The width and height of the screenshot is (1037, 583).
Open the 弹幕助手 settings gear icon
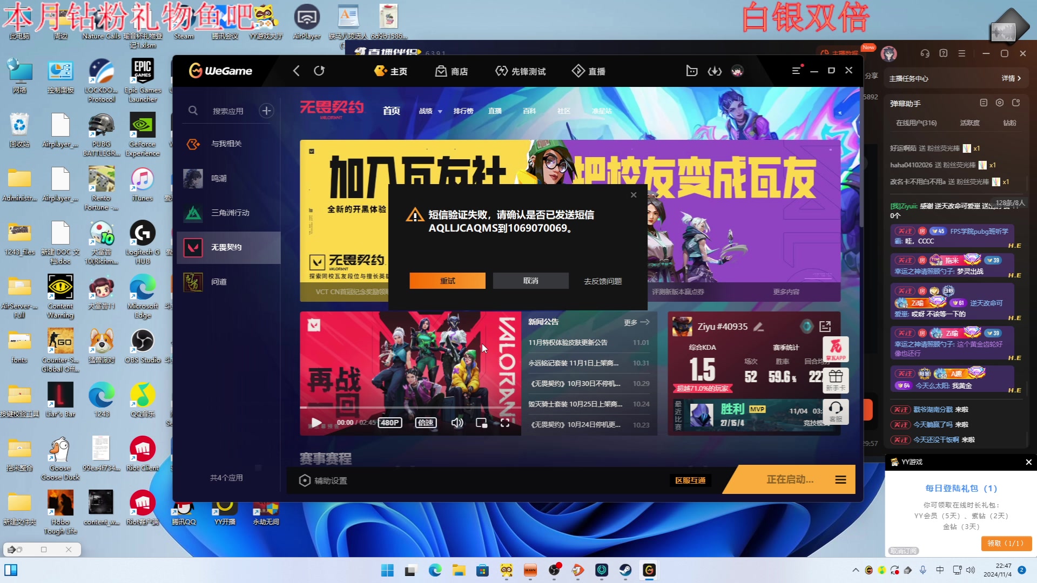pyautogui.click(x=1000, y=103)
